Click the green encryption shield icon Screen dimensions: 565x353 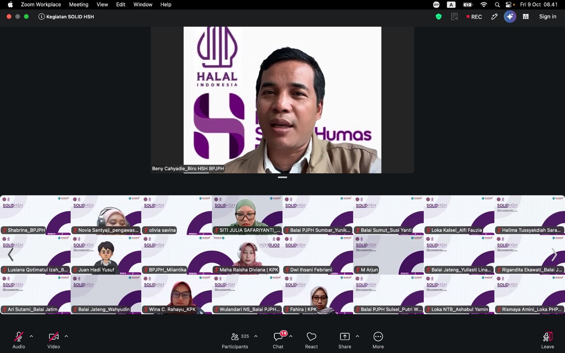439,17
